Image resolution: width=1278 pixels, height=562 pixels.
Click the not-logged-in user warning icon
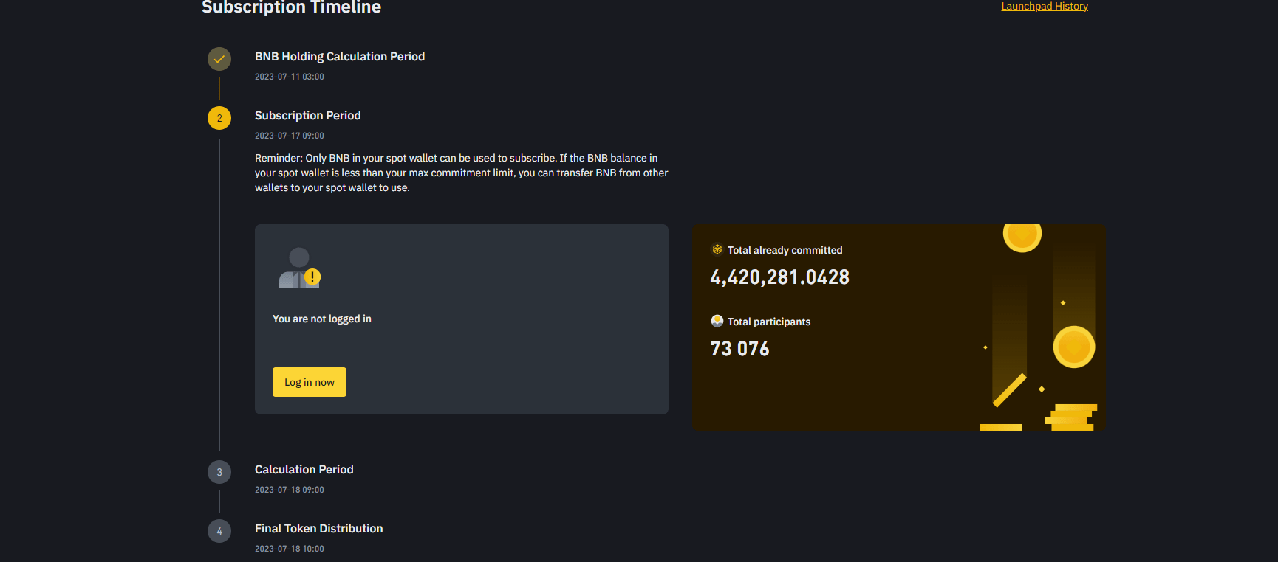point(300,268)
